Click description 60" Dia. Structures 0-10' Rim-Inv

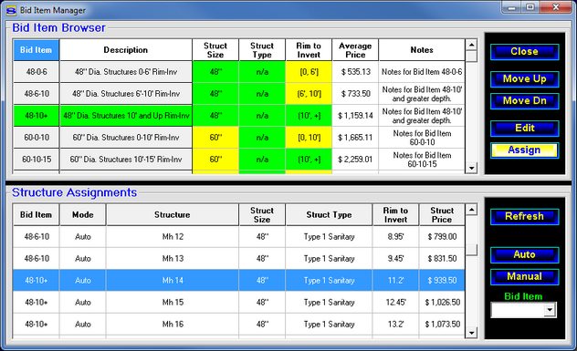point(126,138)
